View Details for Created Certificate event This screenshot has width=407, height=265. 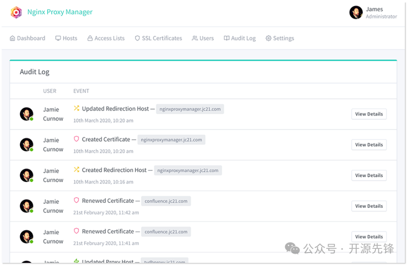369,144
